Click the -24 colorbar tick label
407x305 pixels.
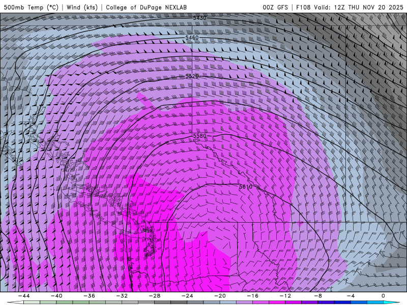click(x=187, y=296)
